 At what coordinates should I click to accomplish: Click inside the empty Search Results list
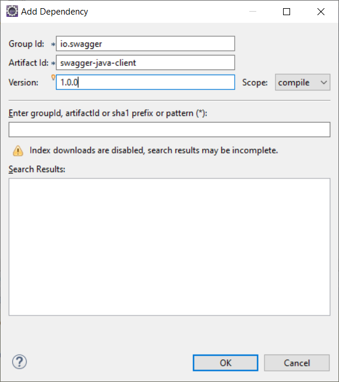[x=169, y=247]
